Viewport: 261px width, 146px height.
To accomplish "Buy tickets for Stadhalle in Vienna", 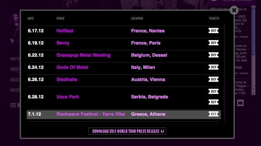I will [213, 79].
